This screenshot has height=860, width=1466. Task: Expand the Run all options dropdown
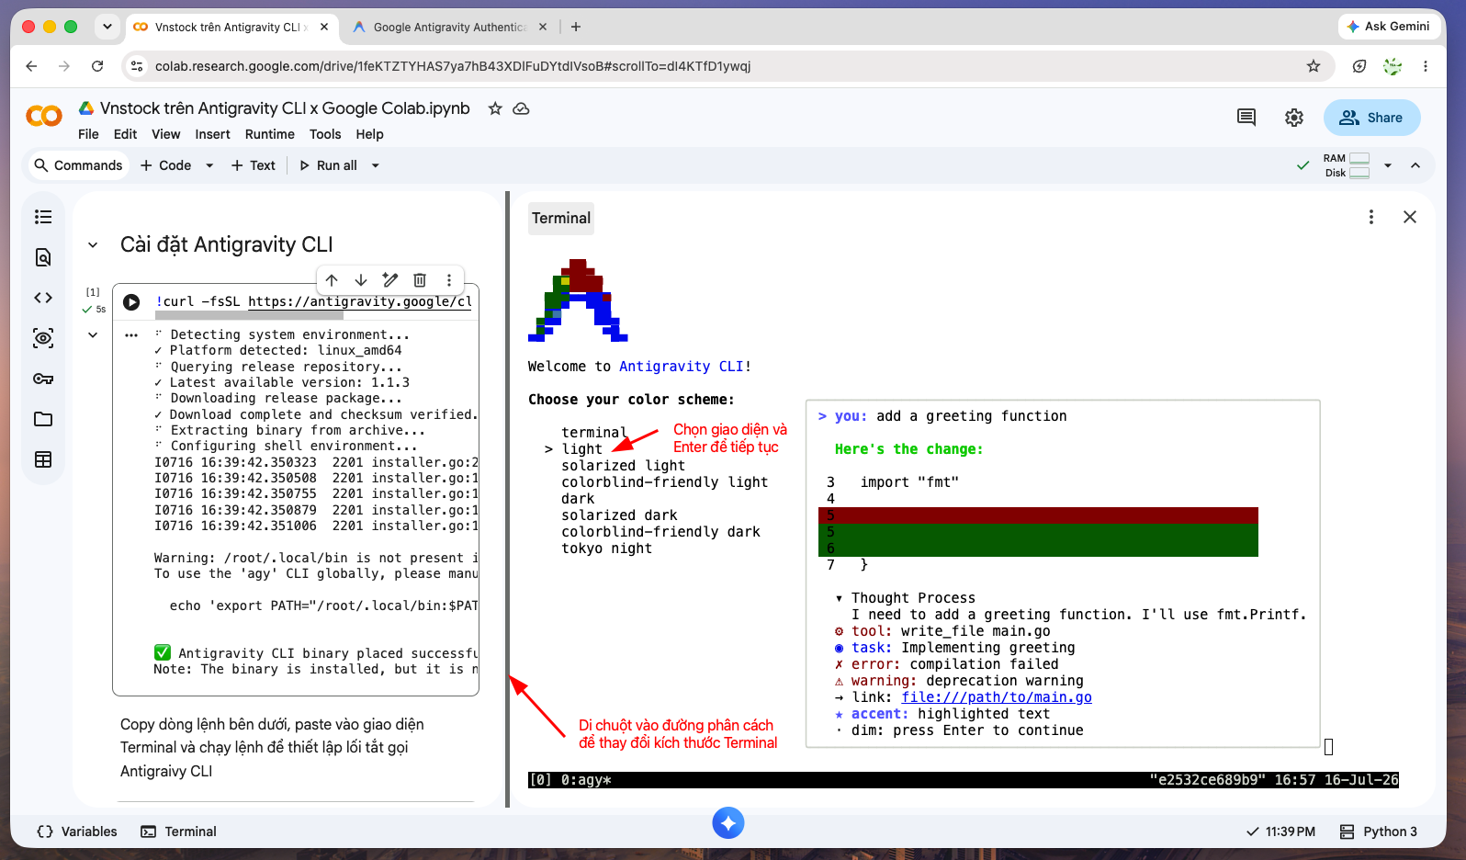click(x=375, y=165)
